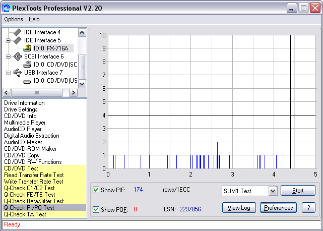Select CD/DVD Test entry
This screenshot has width=323, height=231.
coord(44,168)
